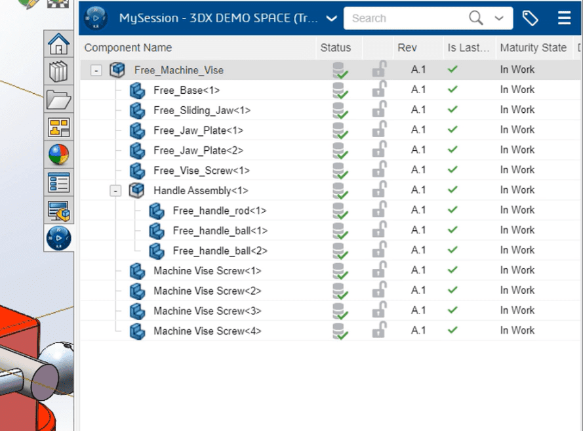
Task: Open the Design Library tab icon
Action: pyautogui.click(x=59, y=72)
